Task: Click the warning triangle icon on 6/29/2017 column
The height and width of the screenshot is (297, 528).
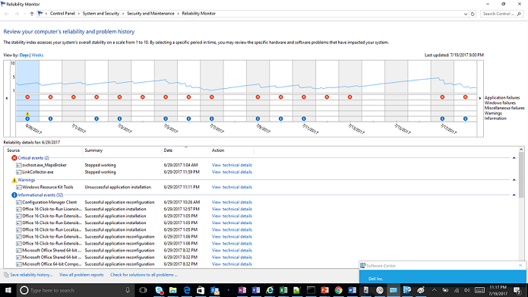Action: pyautogui.click(x=27, y=114)
